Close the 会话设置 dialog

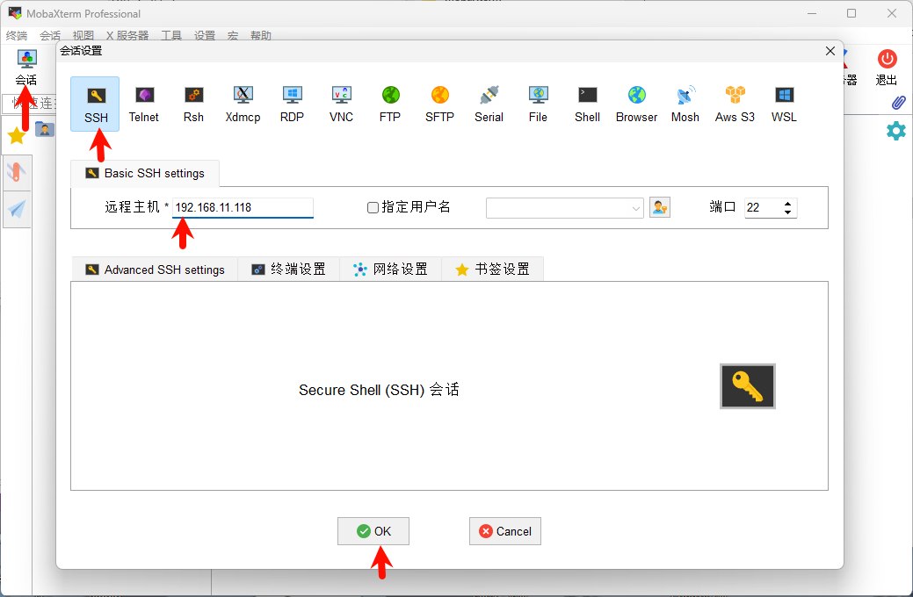[830, 51]
